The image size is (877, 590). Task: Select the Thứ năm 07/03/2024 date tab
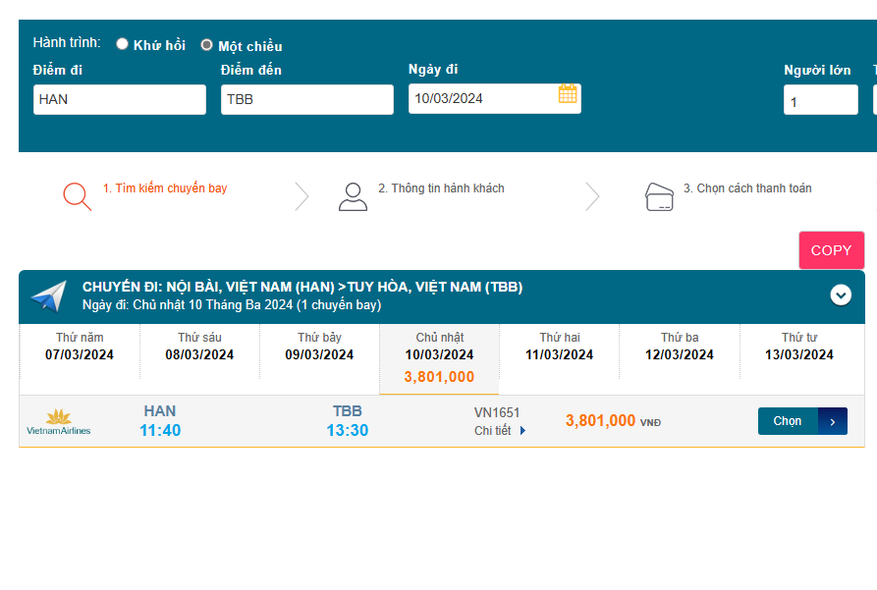click(80, 348)
